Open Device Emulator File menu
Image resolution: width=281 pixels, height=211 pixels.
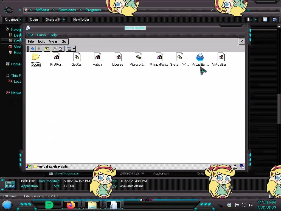[30, 35]
